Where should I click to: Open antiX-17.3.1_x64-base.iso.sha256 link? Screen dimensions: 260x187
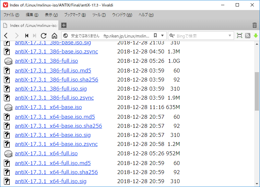pos(58,126)
